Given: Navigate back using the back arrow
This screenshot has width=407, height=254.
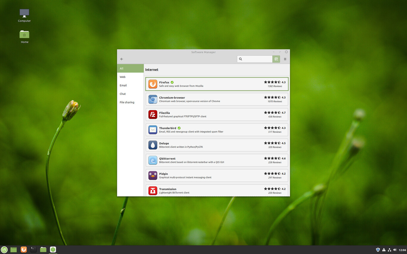Looking at the screenshot, I should pyautogui.click(x=122, y=59).
